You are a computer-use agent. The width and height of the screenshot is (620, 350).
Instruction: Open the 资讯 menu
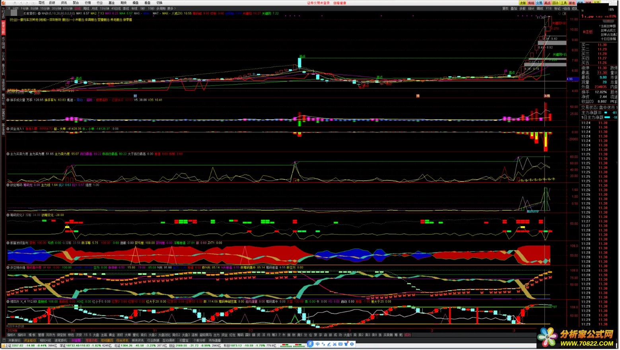click(64, 3)
